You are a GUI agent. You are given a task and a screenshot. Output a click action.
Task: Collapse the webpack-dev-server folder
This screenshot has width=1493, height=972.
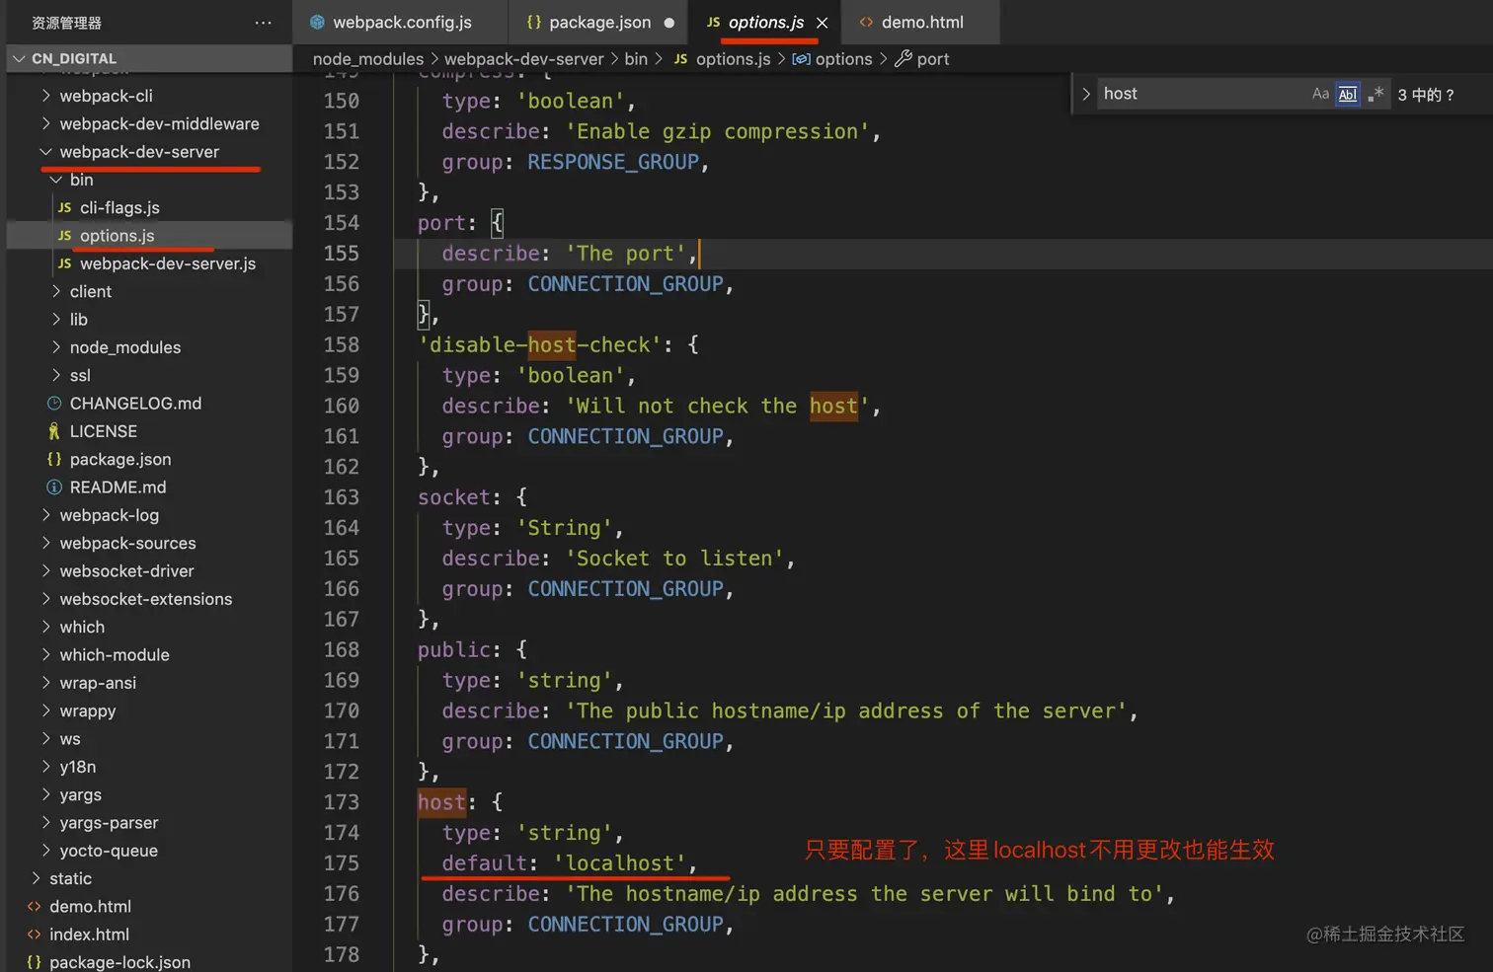point(139,152)
